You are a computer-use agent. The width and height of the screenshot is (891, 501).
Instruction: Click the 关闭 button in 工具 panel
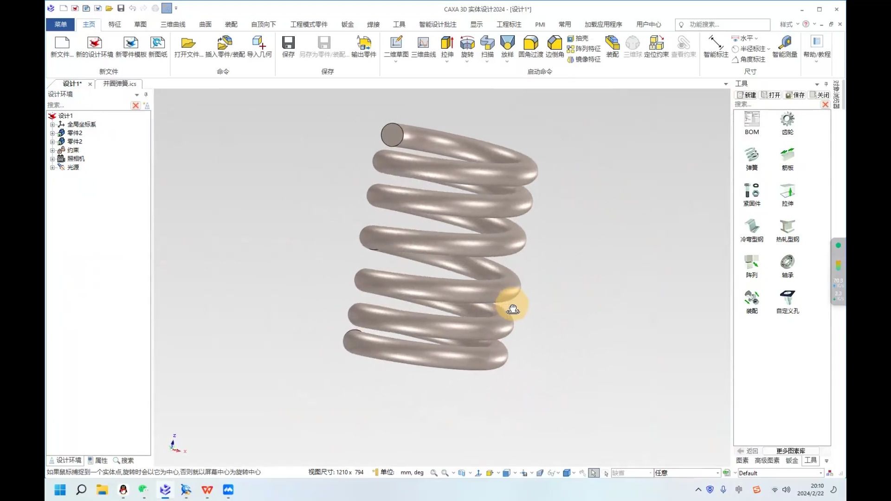click(x=819, y=95)
